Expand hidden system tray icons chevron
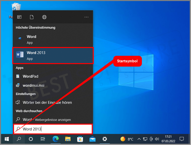The image size is (191, 145). click(x=139, y=139)
